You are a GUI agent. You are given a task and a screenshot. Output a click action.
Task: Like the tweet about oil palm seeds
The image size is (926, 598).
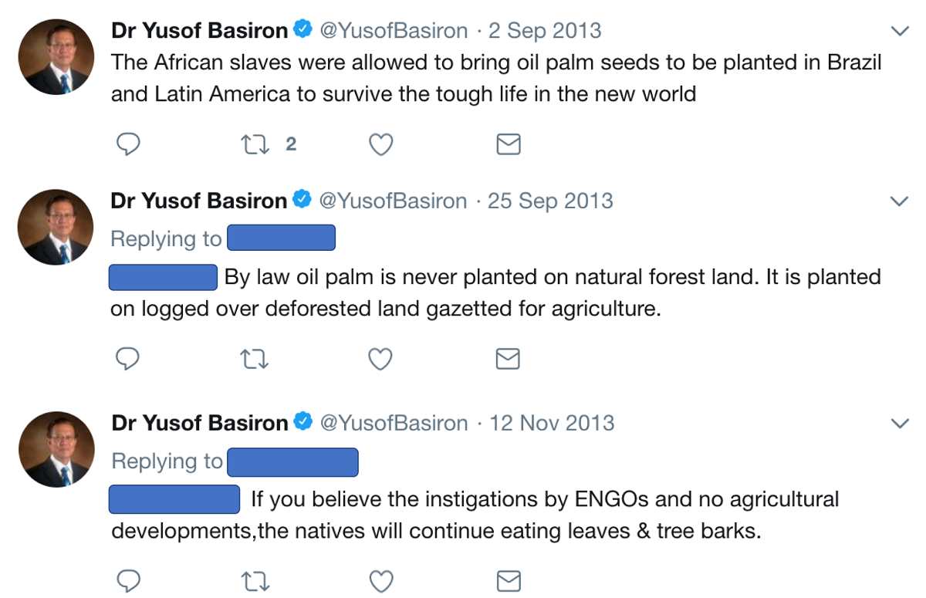click(380, 144)
